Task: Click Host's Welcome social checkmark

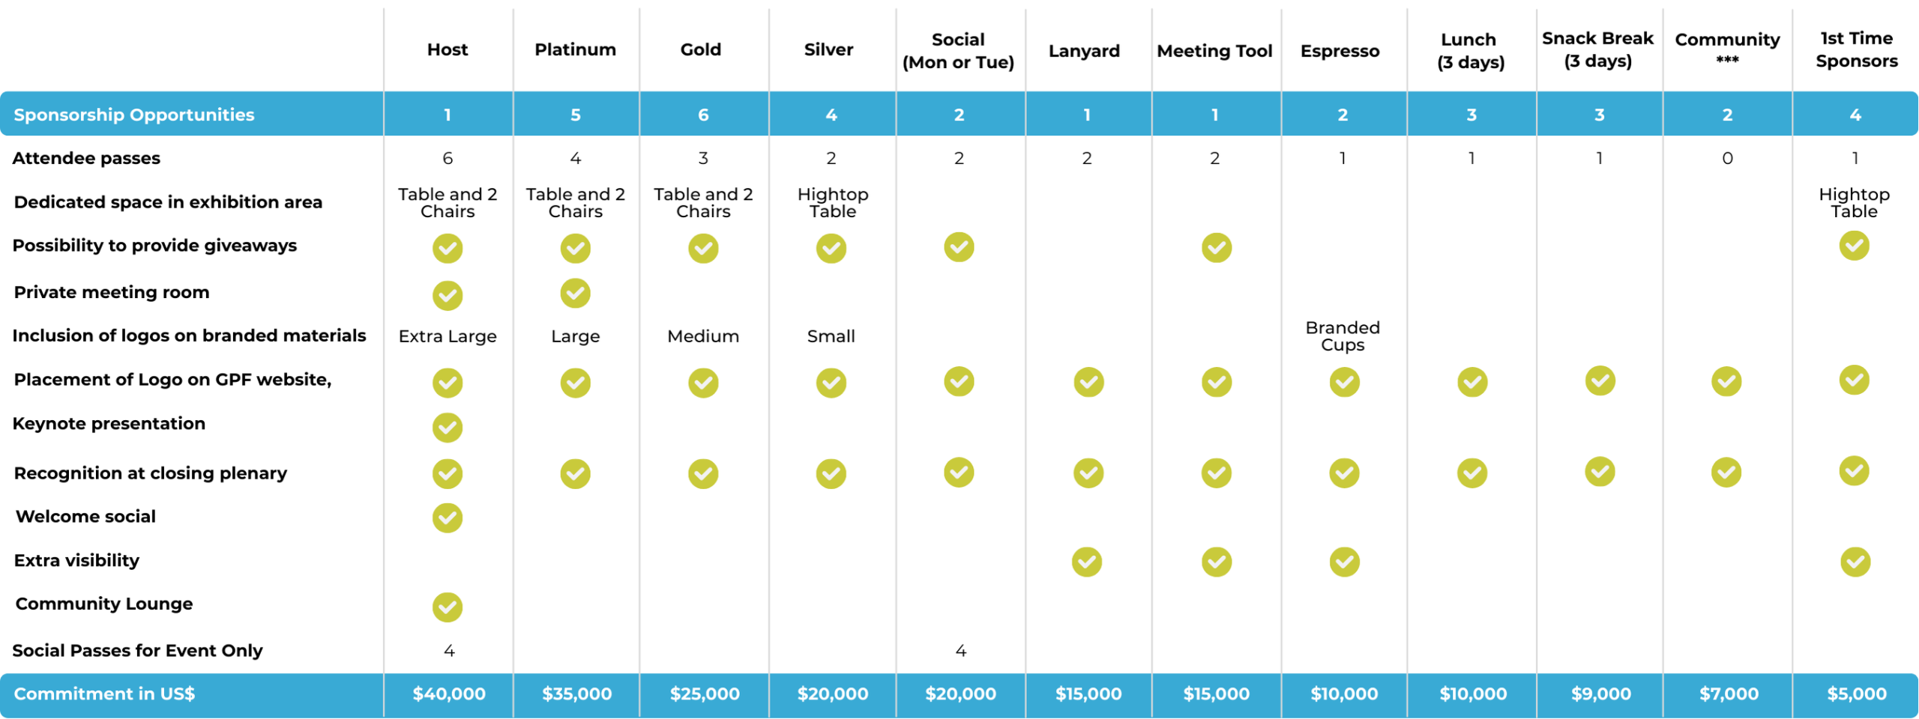Action: (x=448, y=518)
